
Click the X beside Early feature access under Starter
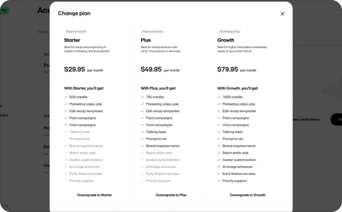[x=66, y=174]
